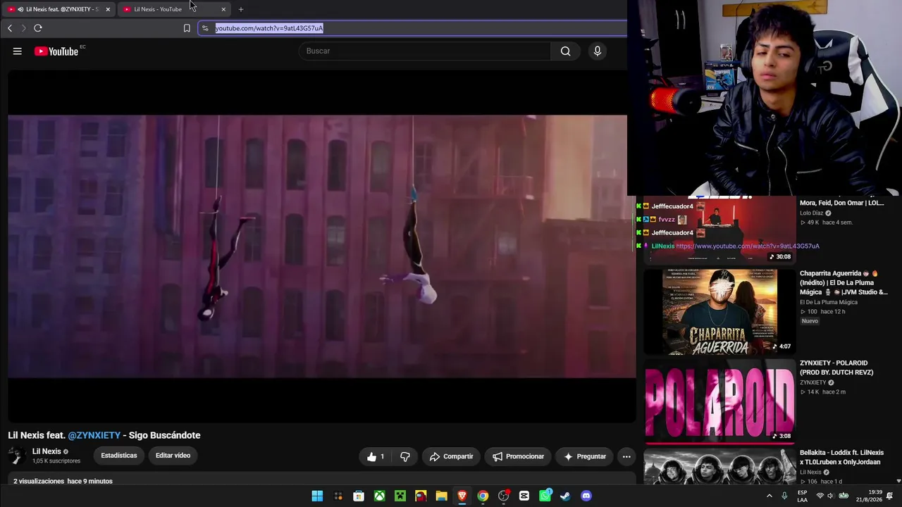Click the video player to pause
The image size is (902, 507).
click(x=321, y=246)
